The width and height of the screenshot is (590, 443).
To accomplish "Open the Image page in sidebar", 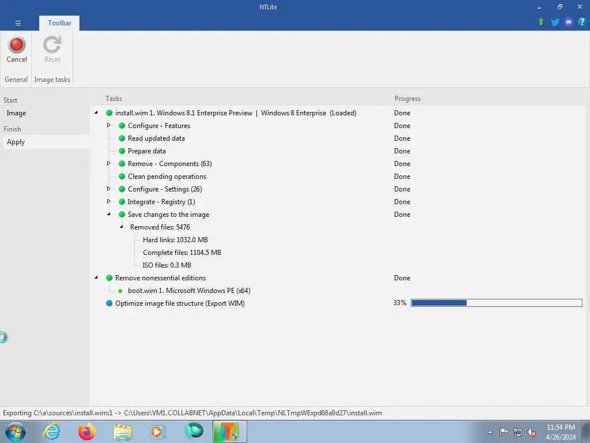I will point(16,113).
